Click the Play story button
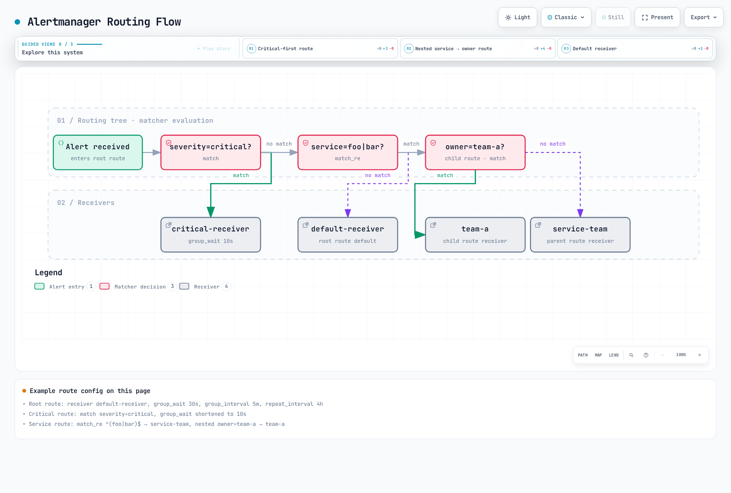Screen dimensions: 731x493 click(x=214, y=48)
